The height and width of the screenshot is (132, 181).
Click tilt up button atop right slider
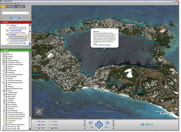[113, 121]
